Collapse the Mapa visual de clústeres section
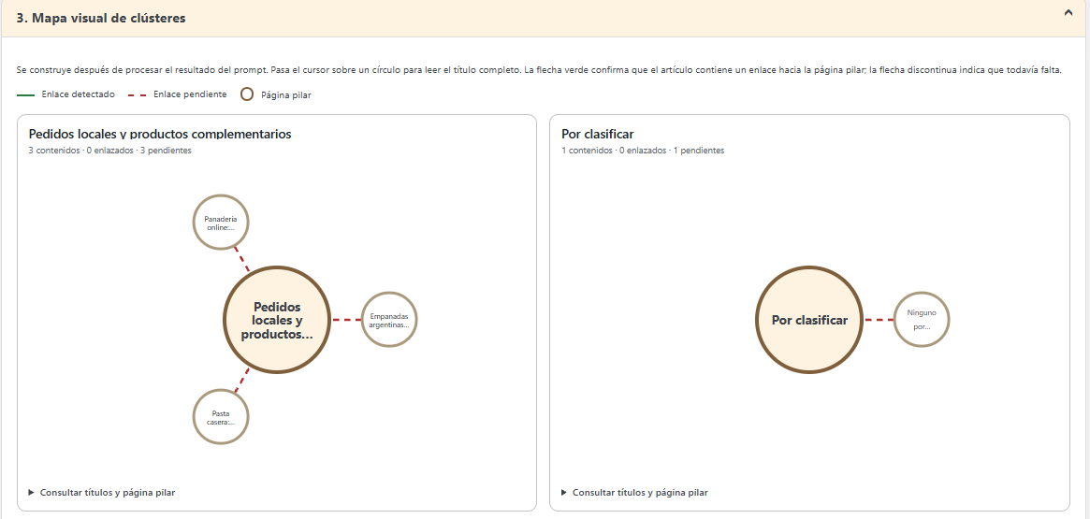The height and width of the screenshot is (519, 1090). 1068,12
